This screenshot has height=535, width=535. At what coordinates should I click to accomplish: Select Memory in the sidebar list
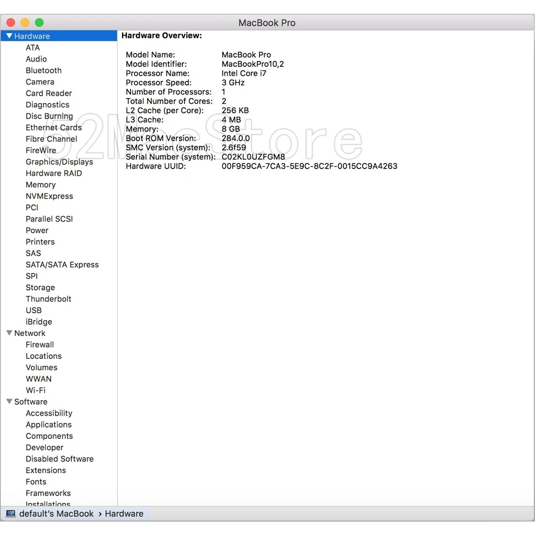[x=41, y=185]
